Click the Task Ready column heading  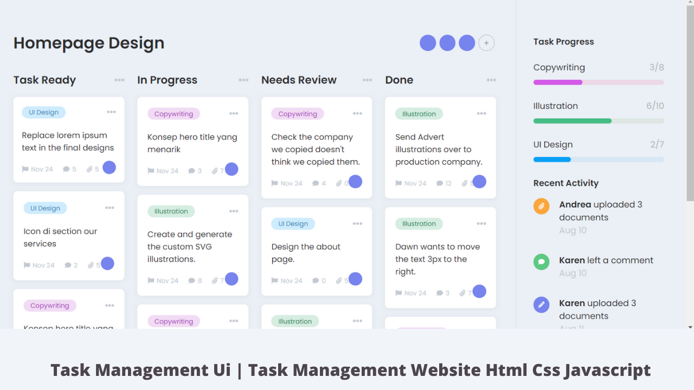point(44,80)
